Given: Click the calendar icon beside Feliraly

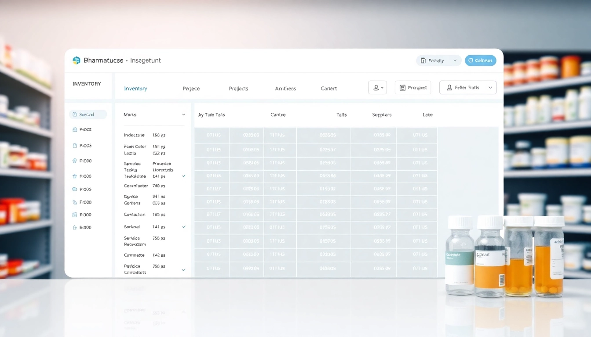Looking at the screenshot, I should [x=423, y=61].
